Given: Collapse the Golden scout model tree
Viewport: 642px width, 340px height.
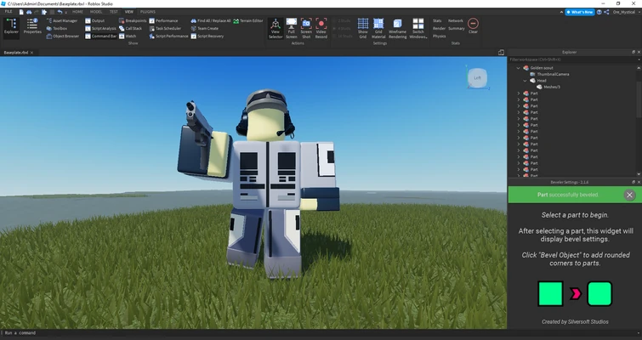Looking at the screenshot, I should [x=519, y=68].
